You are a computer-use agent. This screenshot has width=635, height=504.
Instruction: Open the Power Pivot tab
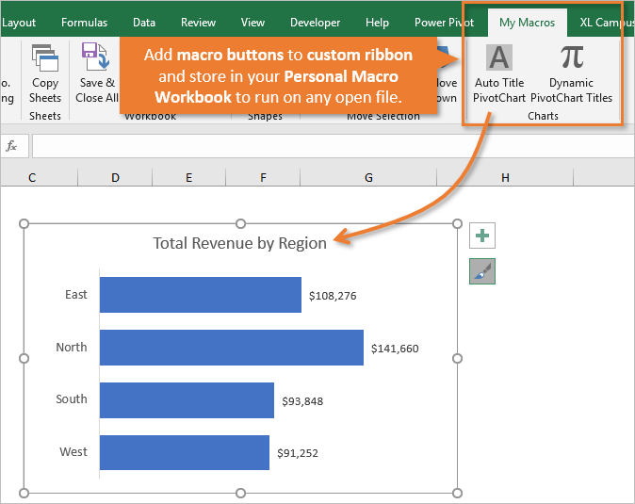pyautogui.click(x=444, y=23)
